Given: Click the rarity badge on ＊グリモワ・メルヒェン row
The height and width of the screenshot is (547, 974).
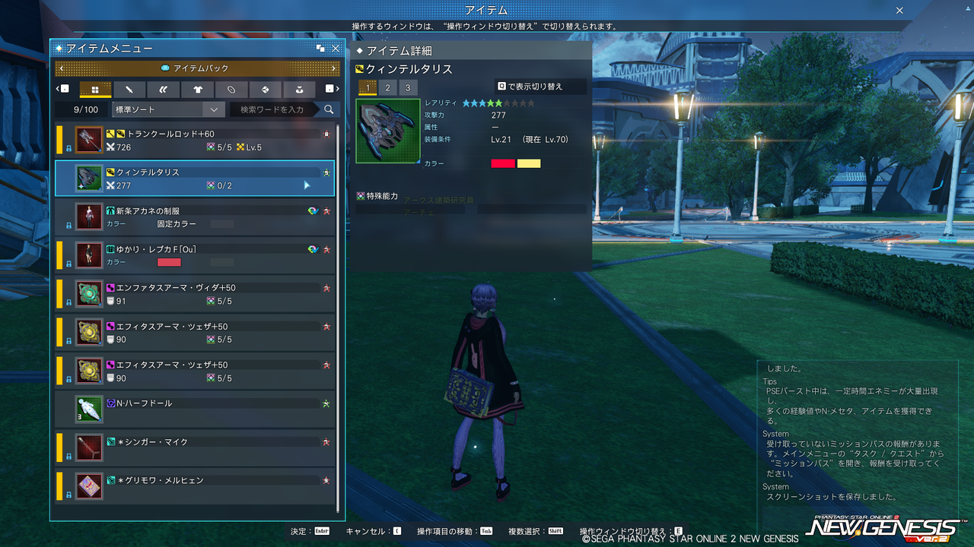Looking at the screenshot, I should 326,480.
